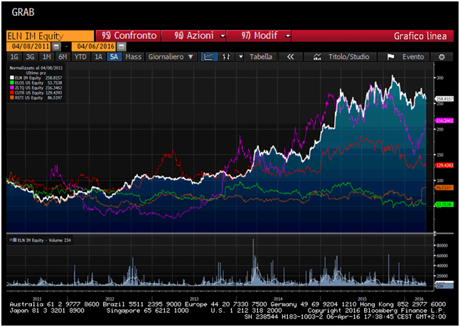Screen dimensions: 460x327
Task: Select the 1G time range
Action: coord(14,57)
